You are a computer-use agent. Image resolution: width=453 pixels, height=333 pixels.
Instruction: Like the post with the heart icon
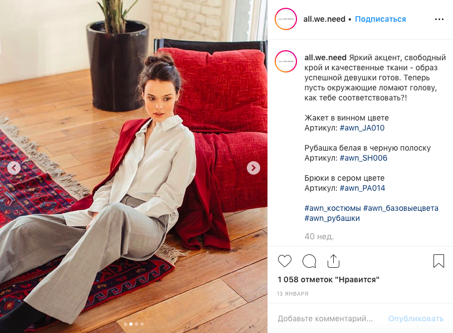point(285,261)
